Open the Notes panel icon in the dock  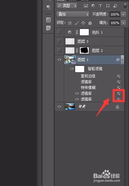[x=48, y=28]
